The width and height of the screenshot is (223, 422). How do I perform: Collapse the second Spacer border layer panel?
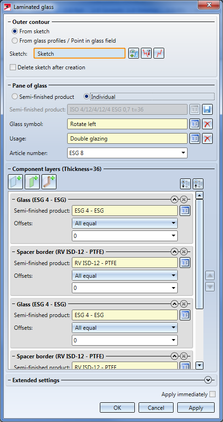tap(174, 356)
